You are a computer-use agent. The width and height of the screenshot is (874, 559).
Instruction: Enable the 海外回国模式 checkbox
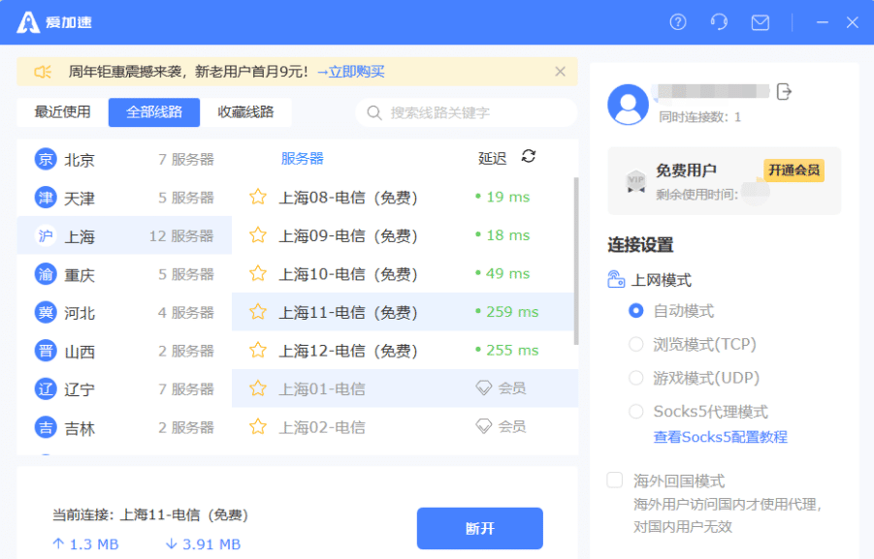(x=615, y=481)
